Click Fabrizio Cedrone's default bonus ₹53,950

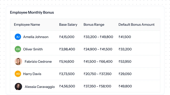tap(125, 62)
